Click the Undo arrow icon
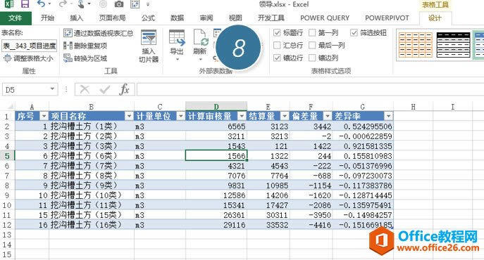Image resolution: width=484 pixels, height=260 pixels. coord(41,4)
